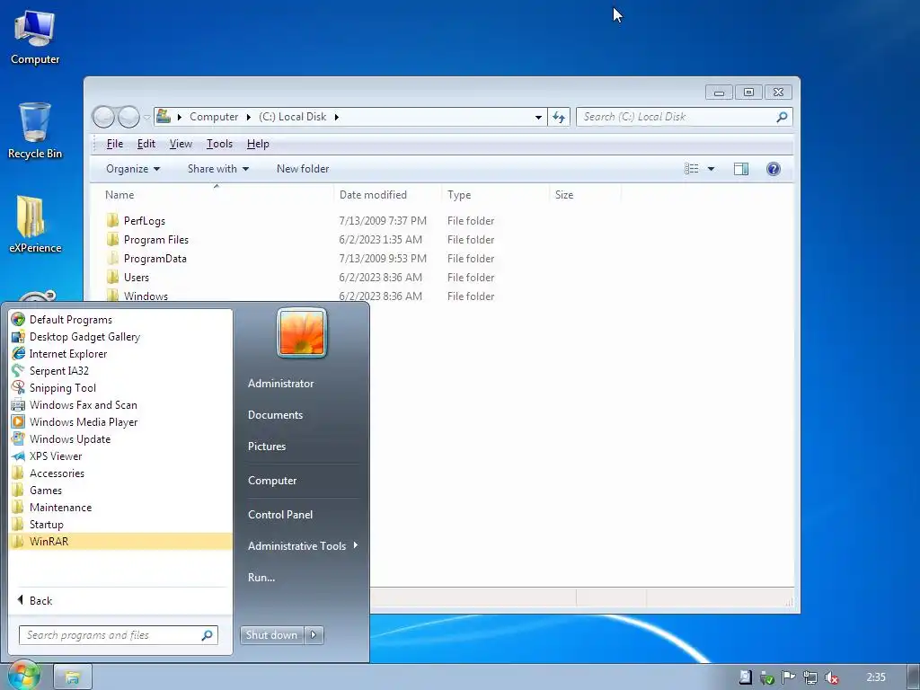Viewport: 920px width, 690px height.
Task: Click the Explorer taskbar button
Action: coord(73,677)
